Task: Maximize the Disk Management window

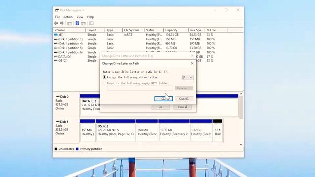Action: coord(226,10)
